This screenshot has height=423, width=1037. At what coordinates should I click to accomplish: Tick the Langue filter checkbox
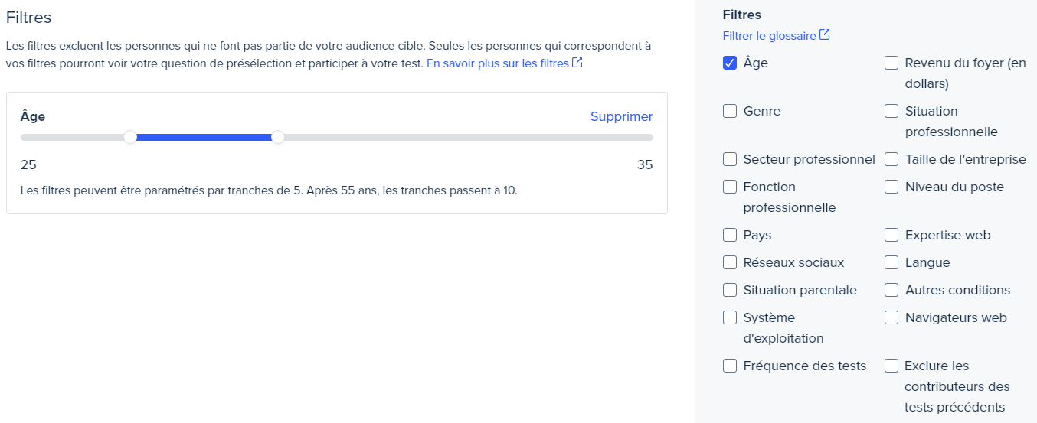click(x=891, y=262)
